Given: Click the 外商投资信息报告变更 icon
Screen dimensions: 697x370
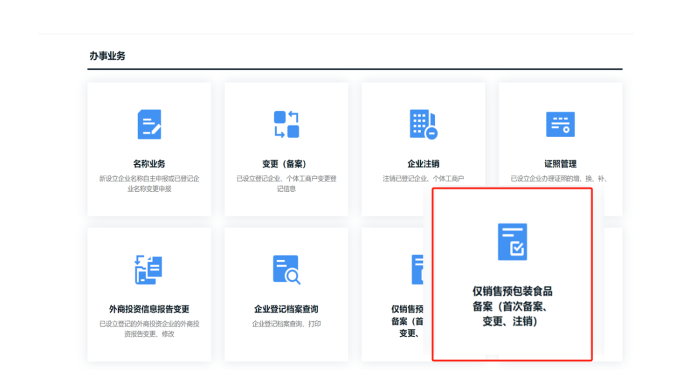Looking at the screenshot, I should (x=149, y=269).
